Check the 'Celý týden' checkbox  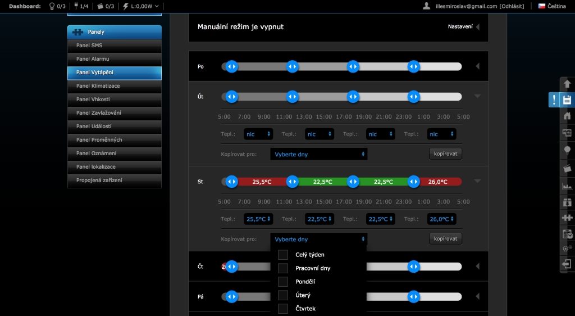coord(283,255)
